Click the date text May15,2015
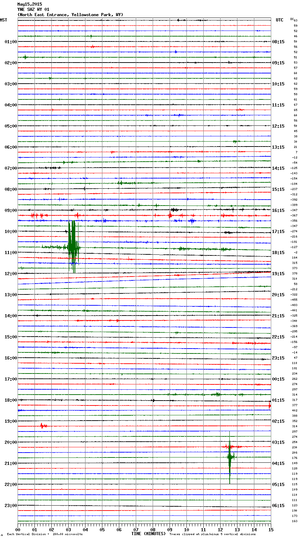The width and height of the screenshot is (299, 539). (x=30, y=4)
